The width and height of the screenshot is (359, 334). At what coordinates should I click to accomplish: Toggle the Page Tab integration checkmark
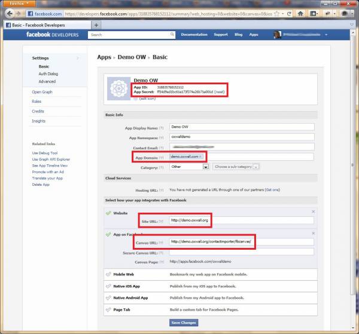[x=108, y=310]
